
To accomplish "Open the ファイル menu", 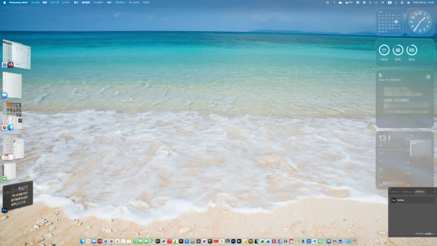I will [35, 3].
